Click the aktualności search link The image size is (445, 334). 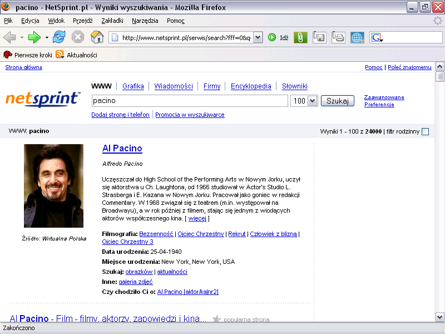click(x=172, y=272)
